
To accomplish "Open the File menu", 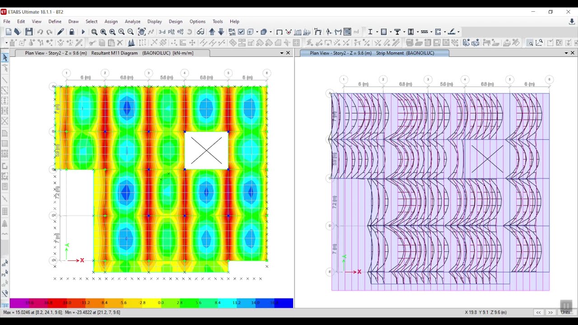I will pos(7,21).
